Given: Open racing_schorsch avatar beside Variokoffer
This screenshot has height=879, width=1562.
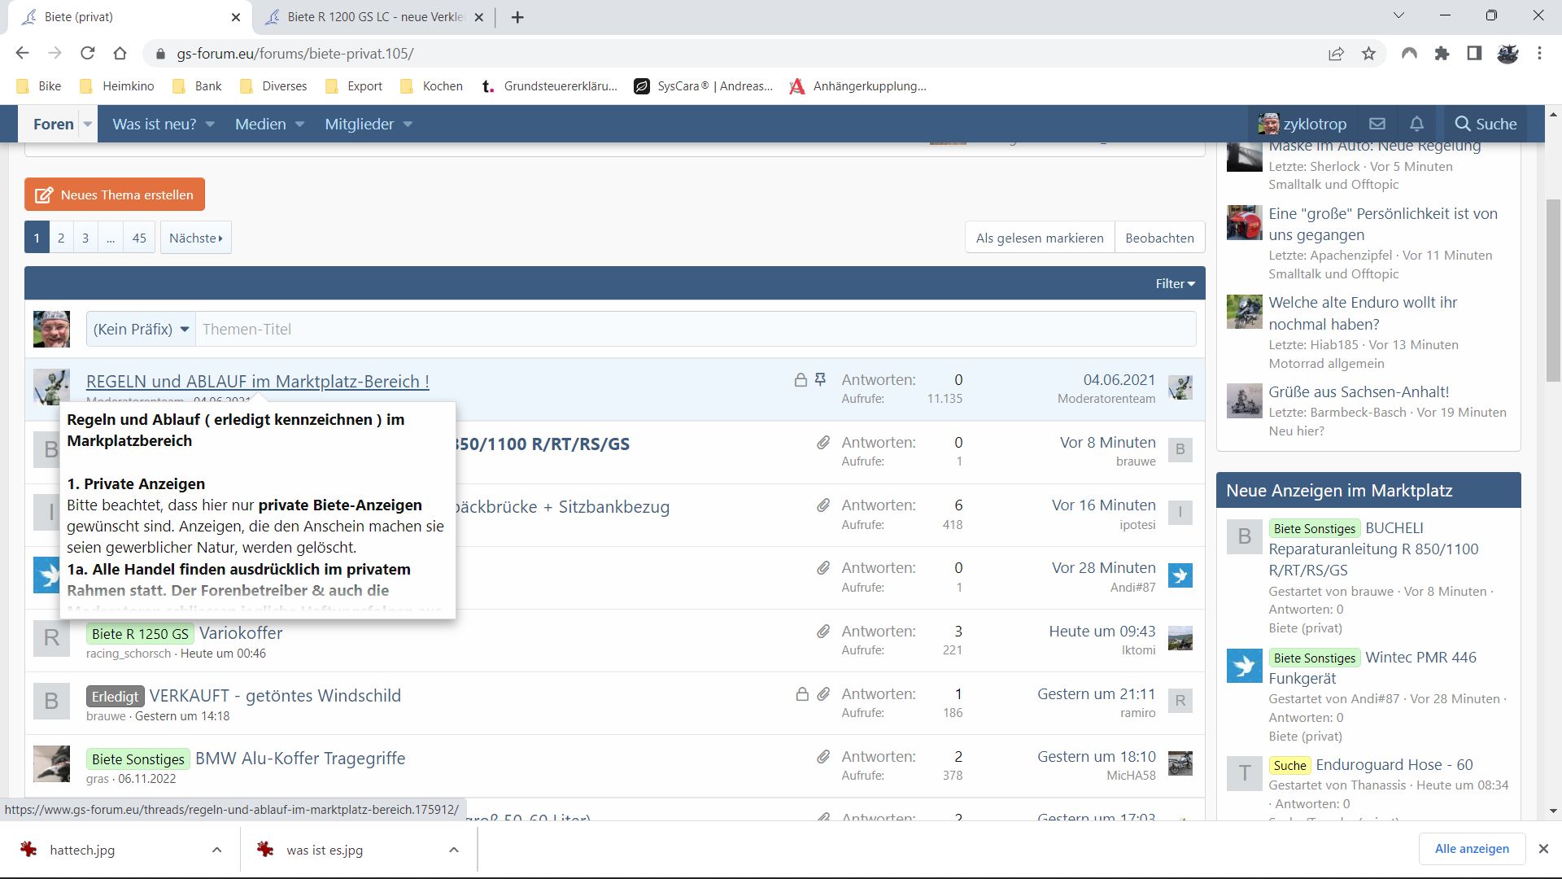Looking at the screenshot, I should [51, 638].
